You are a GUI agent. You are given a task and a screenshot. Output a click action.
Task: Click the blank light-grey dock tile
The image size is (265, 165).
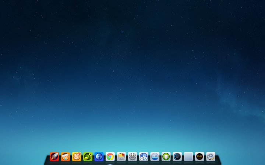(188, 157)
